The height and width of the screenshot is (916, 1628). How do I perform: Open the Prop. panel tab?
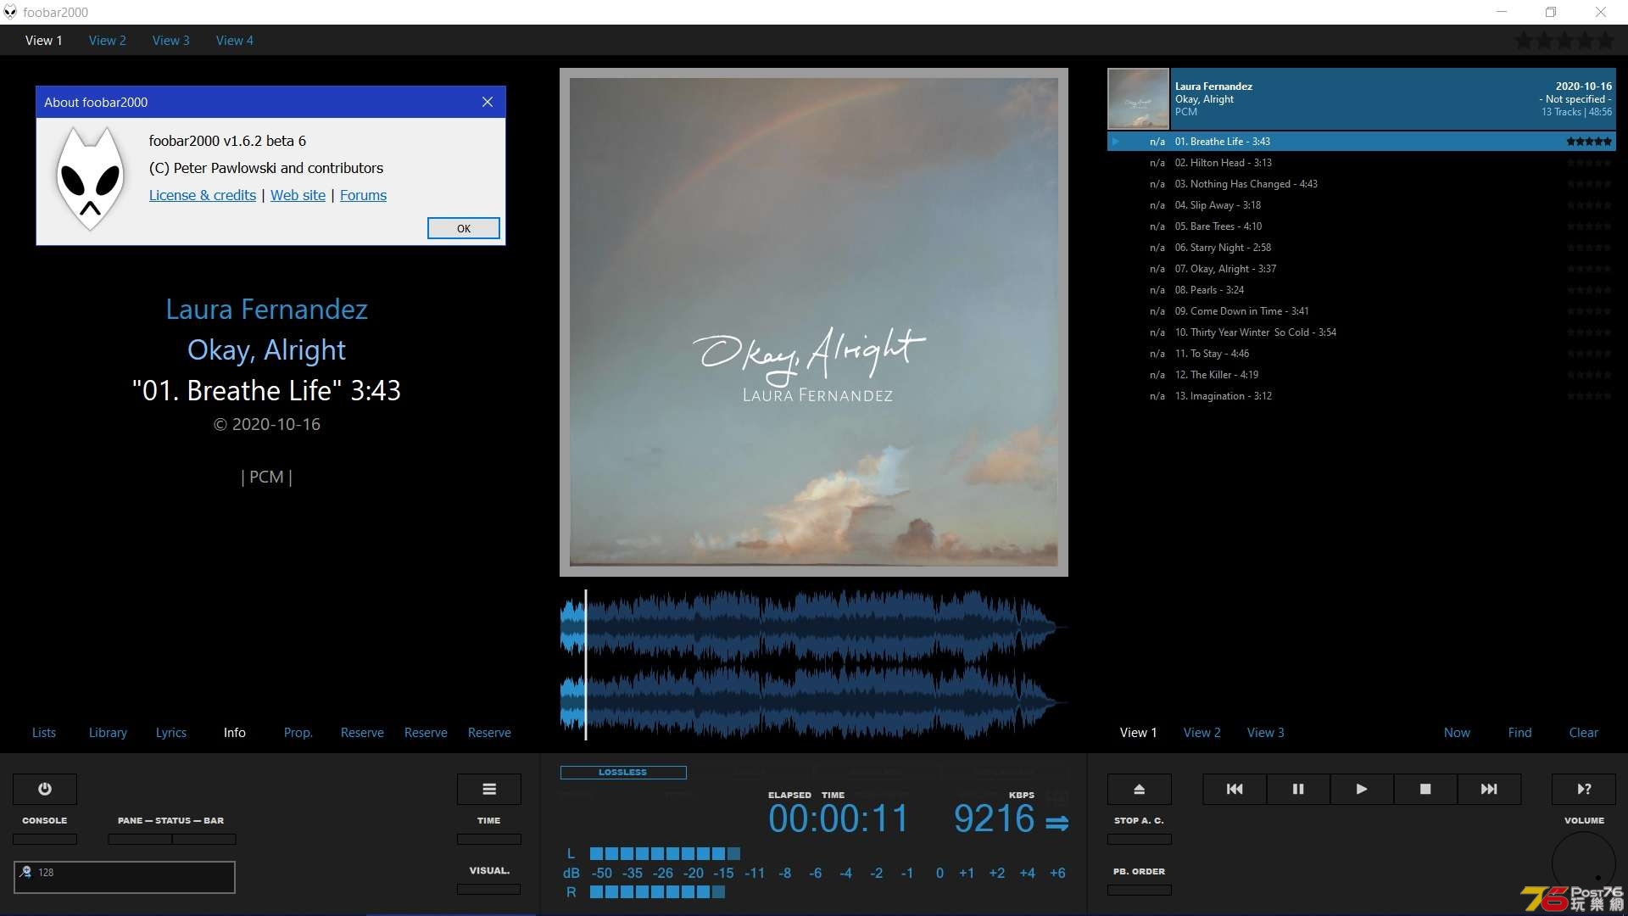pyautogui.click(x=298, y=733)
